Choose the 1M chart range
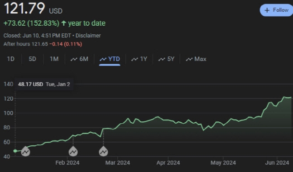 coord(54,59)
